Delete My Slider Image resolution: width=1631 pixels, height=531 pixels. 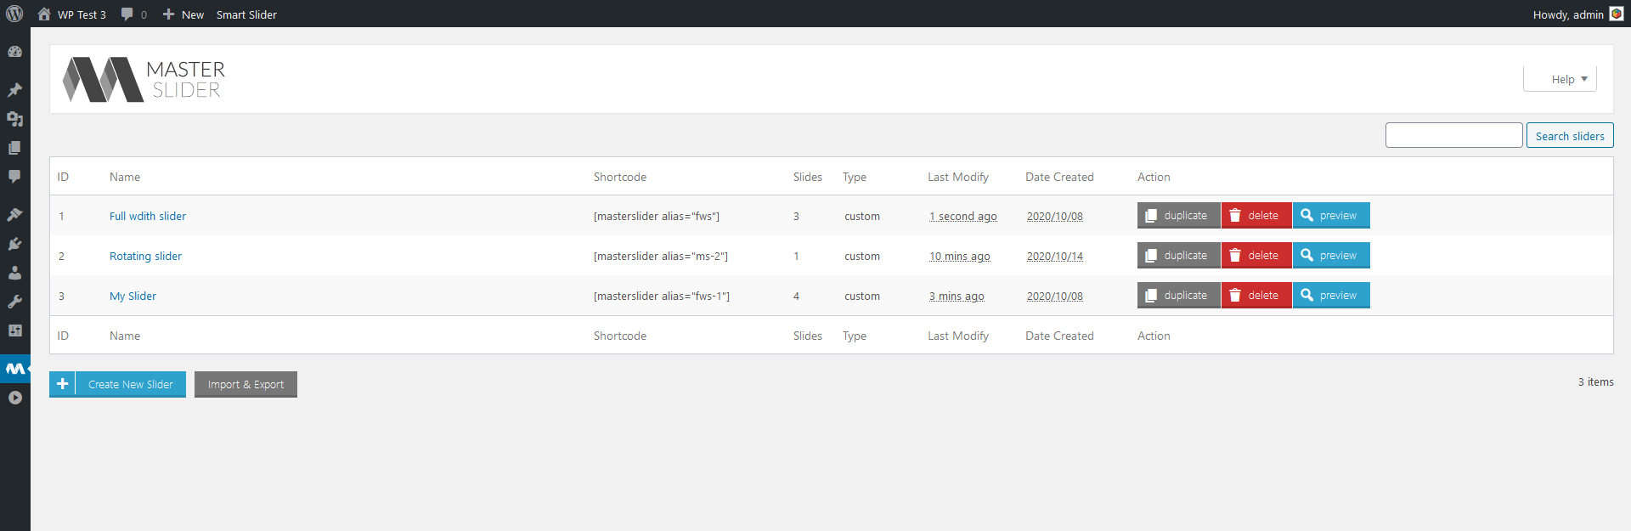pyautogui.click(x=1256, y=296)
